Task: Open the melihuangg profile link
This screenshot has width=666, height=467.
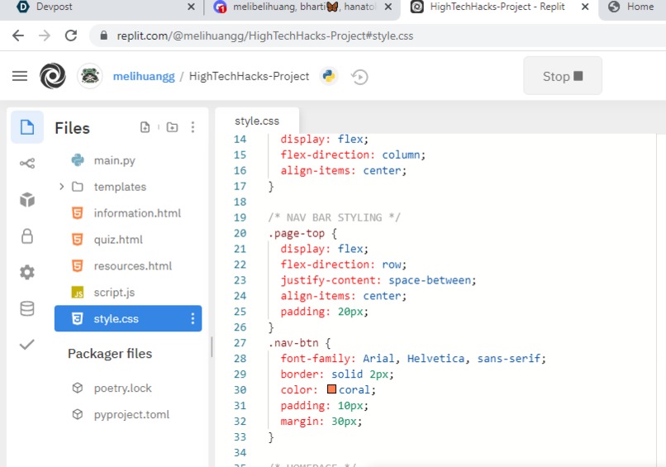Action: [144, 77]
